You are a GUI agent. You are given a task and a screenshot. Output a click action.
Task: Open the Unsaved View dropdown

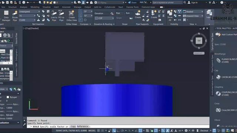[x=193, y=16]
